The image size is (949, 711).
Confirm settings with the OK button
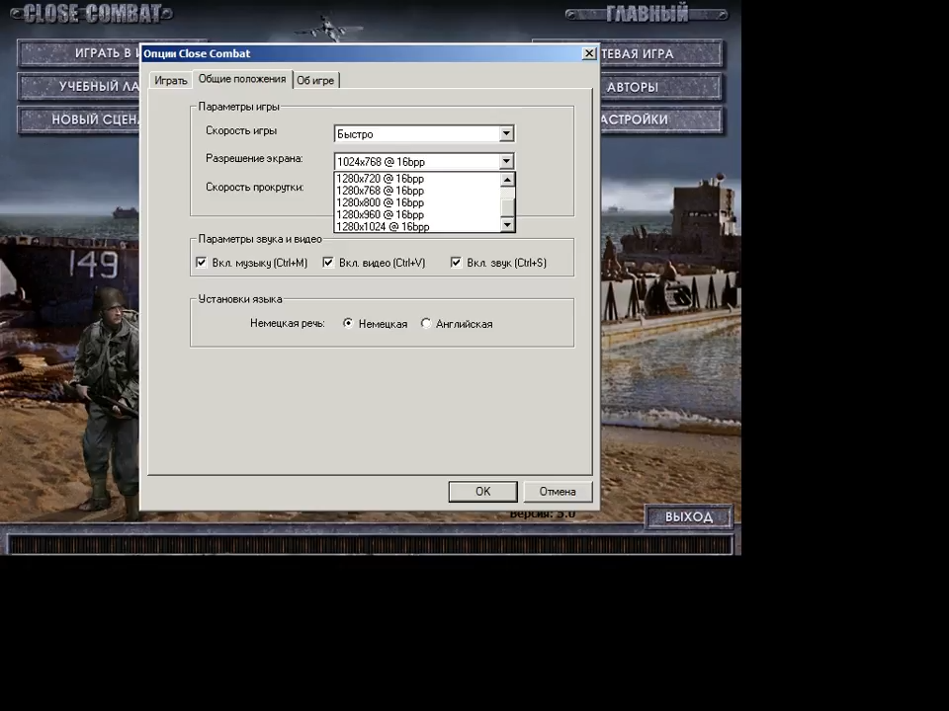(483, 492)
